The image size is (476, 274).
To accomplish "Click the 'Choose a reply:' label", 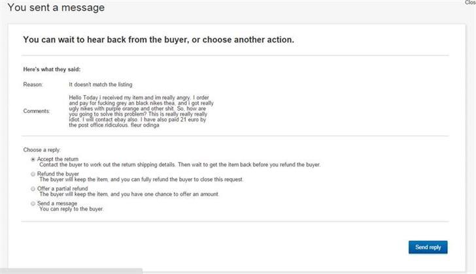I will pyautogui.click(x=42, y=150).
